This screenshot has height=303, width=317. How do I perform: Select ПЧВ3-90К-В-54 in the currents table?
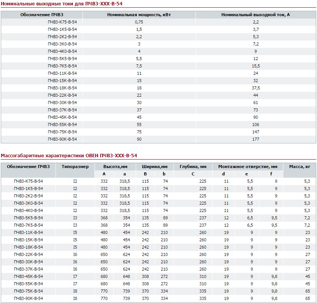point(62,139)
